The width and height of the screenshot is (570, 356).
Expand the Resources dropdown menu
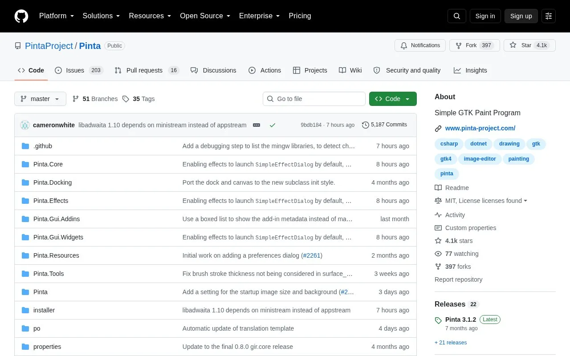(150, 16)
